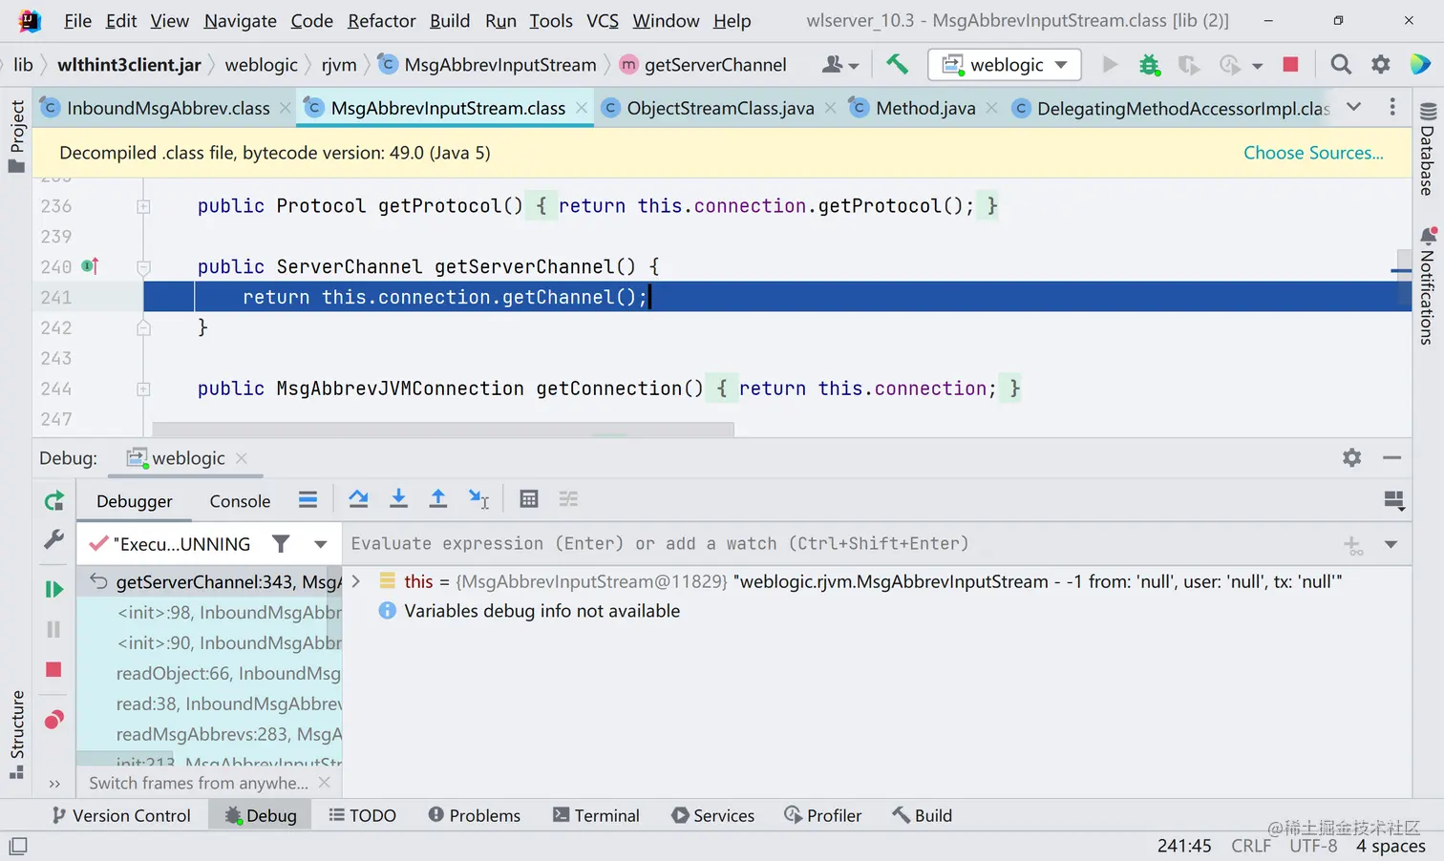Stop the process with the red toolbar square
The width and height of the screenshot is (1444, 861).
(x=1290, y=64)
